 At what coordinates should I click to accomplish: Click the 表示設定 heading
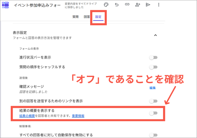tap(20, 33)
